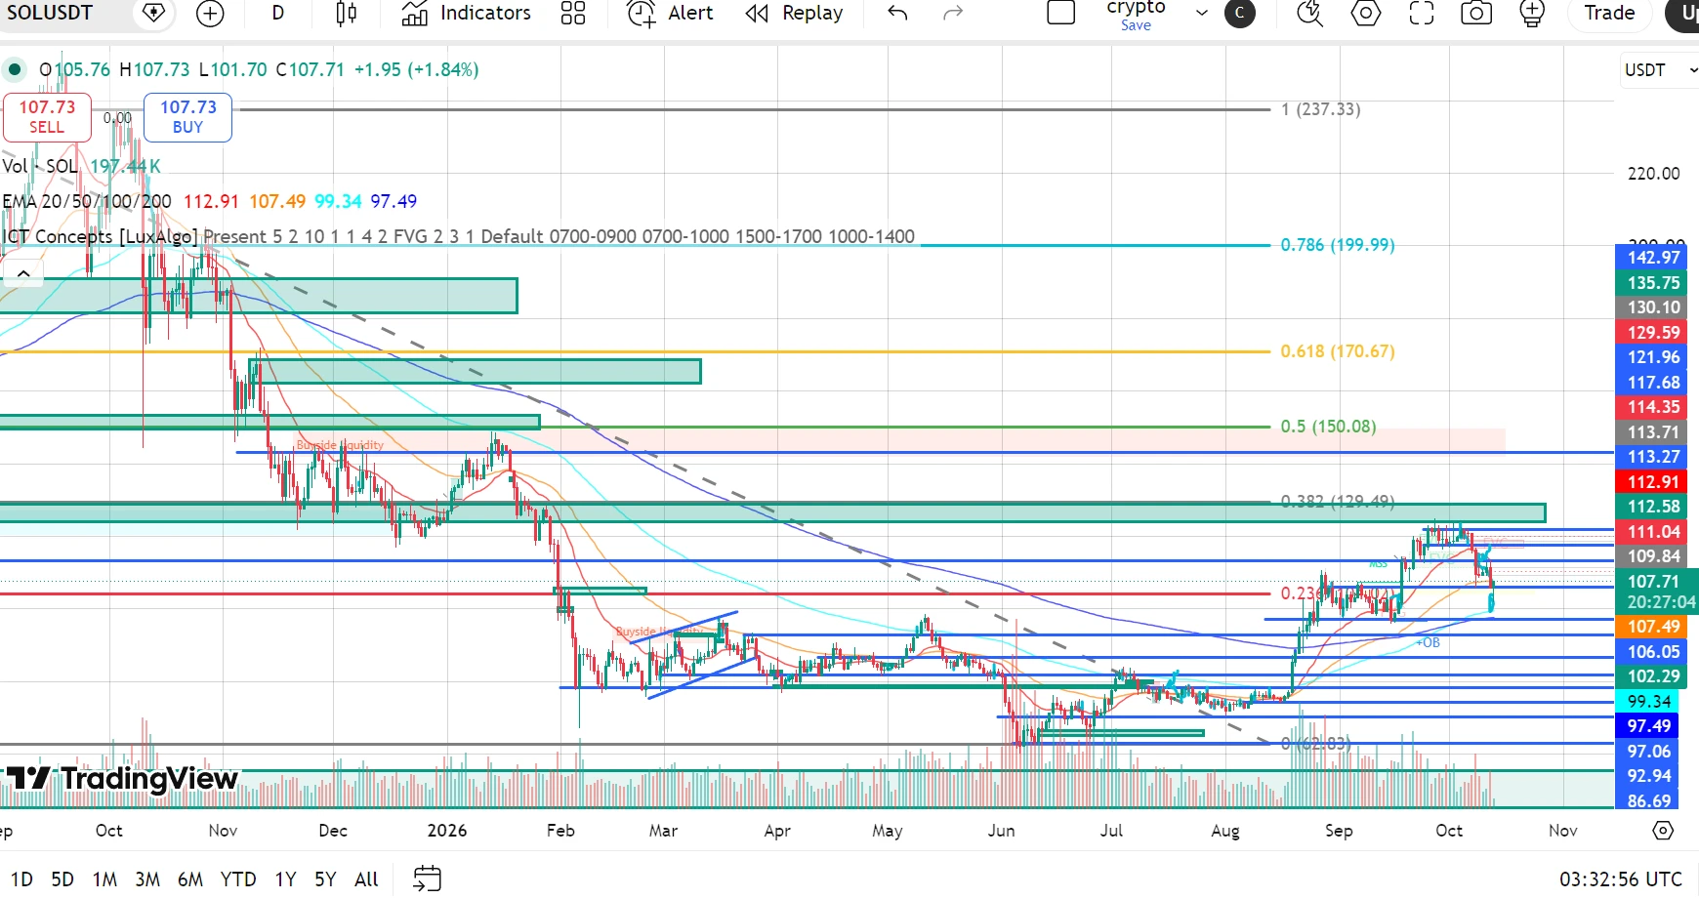Change the D timeframe interval
The width and height of the screenshot is (1699, 899).
tap(278, 13)
